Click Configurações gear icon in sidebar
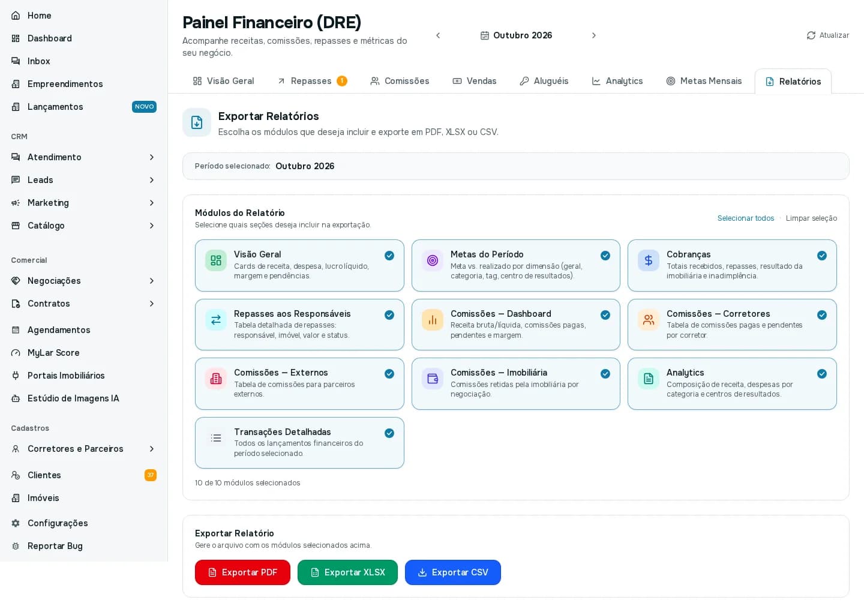 pyautogui.click(x=16, y=523)
